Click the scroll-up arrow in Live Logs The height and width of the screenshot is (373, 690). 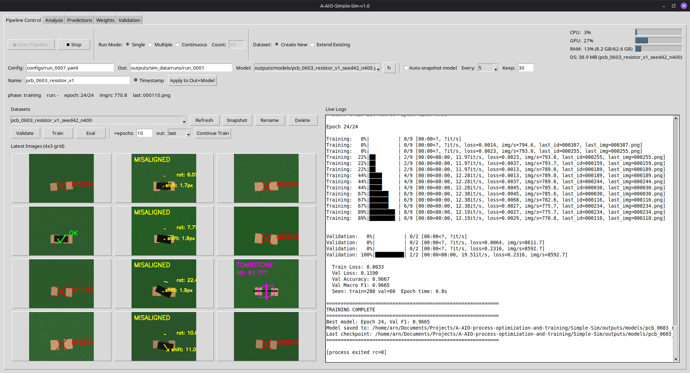tap(676, 118)
